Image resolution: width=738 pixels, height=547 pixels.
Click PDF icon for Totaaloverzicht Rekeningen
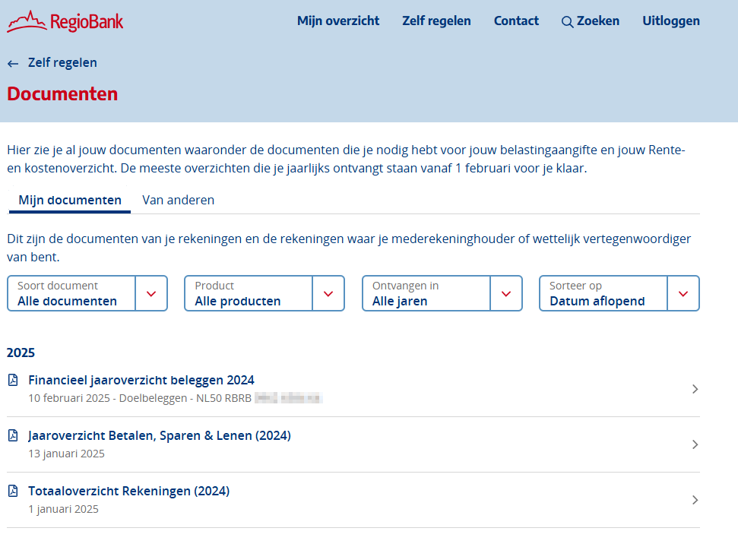tap(13, 491)
